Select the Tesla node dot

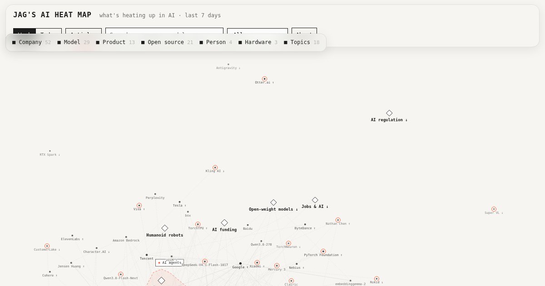coord(179,202)
